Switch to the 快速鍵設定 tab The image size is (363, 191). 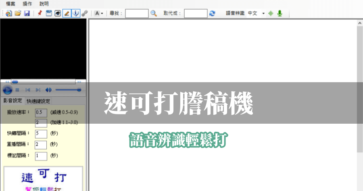click(38, 101)
